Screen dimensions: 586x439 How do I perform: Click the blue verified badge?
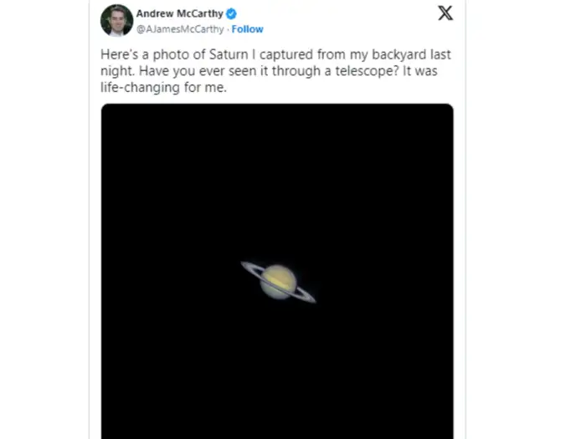[231, 14]
